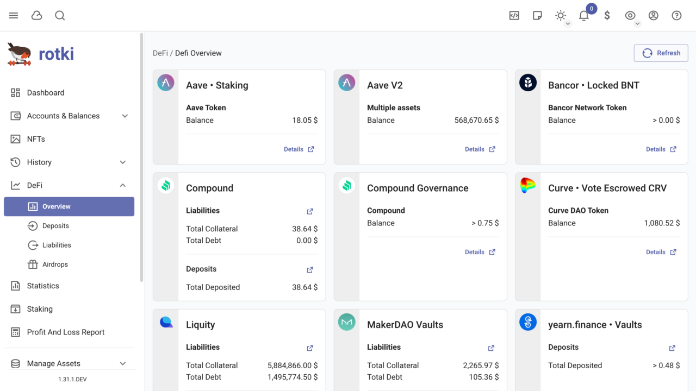The width and height of the screenshot is (696, 391).
Task: Click the Compound Governance logo
Action: pos(347,185)
